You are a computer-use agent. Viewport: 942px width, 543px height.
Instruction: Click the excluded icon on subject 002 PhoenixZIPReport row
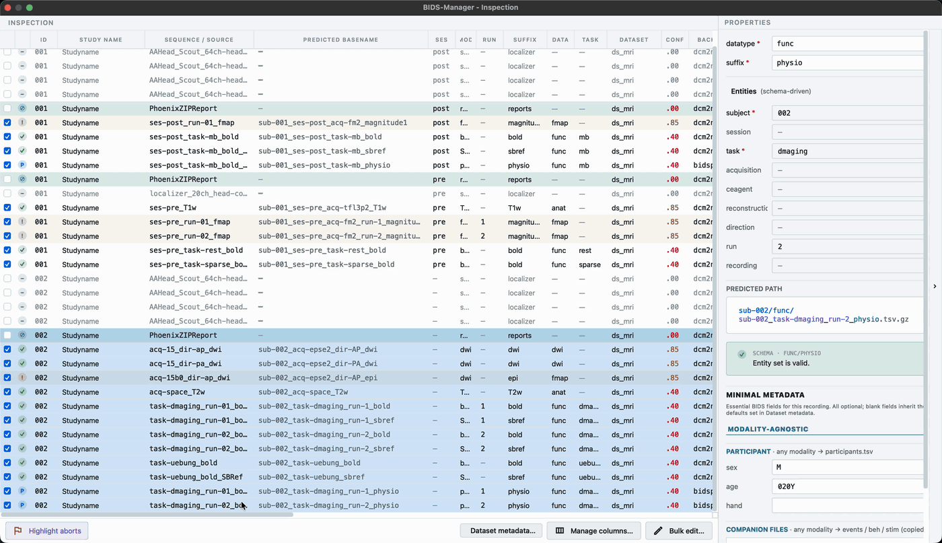pyautogui.click(x=22, y=335)
